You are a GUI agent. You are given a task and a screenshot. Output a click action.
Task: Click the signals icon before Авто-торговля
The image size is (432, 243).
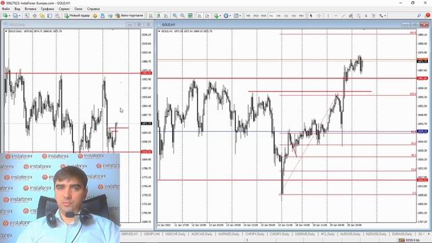pos(110,16)
